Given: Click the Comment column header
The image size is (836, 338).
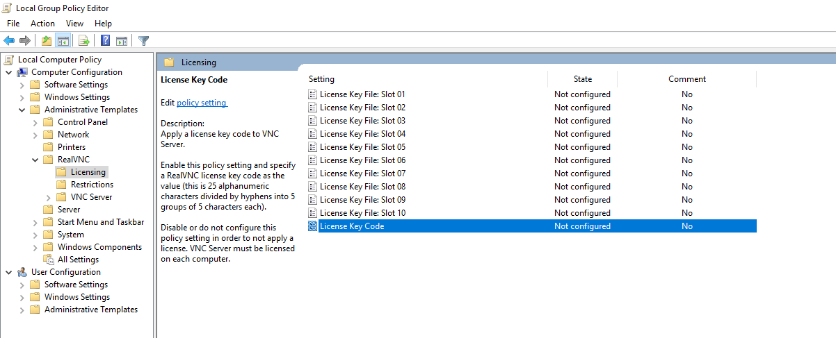Looking at the screenshot, I should click(x=687, y=79).
